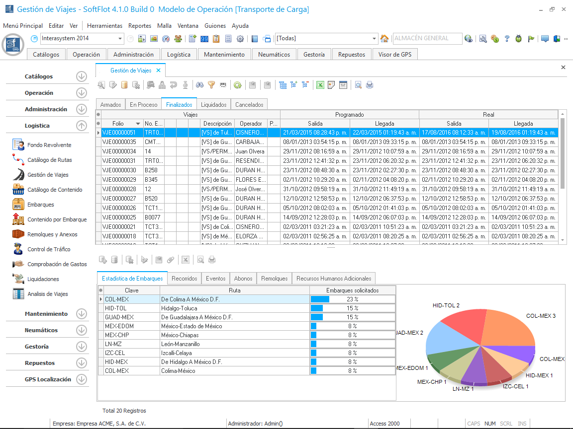Switch to the Liquidados tab

213,105
